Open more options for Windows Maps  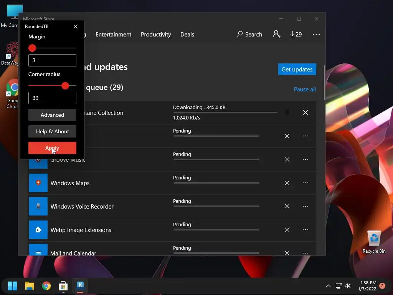pos(305,183)
